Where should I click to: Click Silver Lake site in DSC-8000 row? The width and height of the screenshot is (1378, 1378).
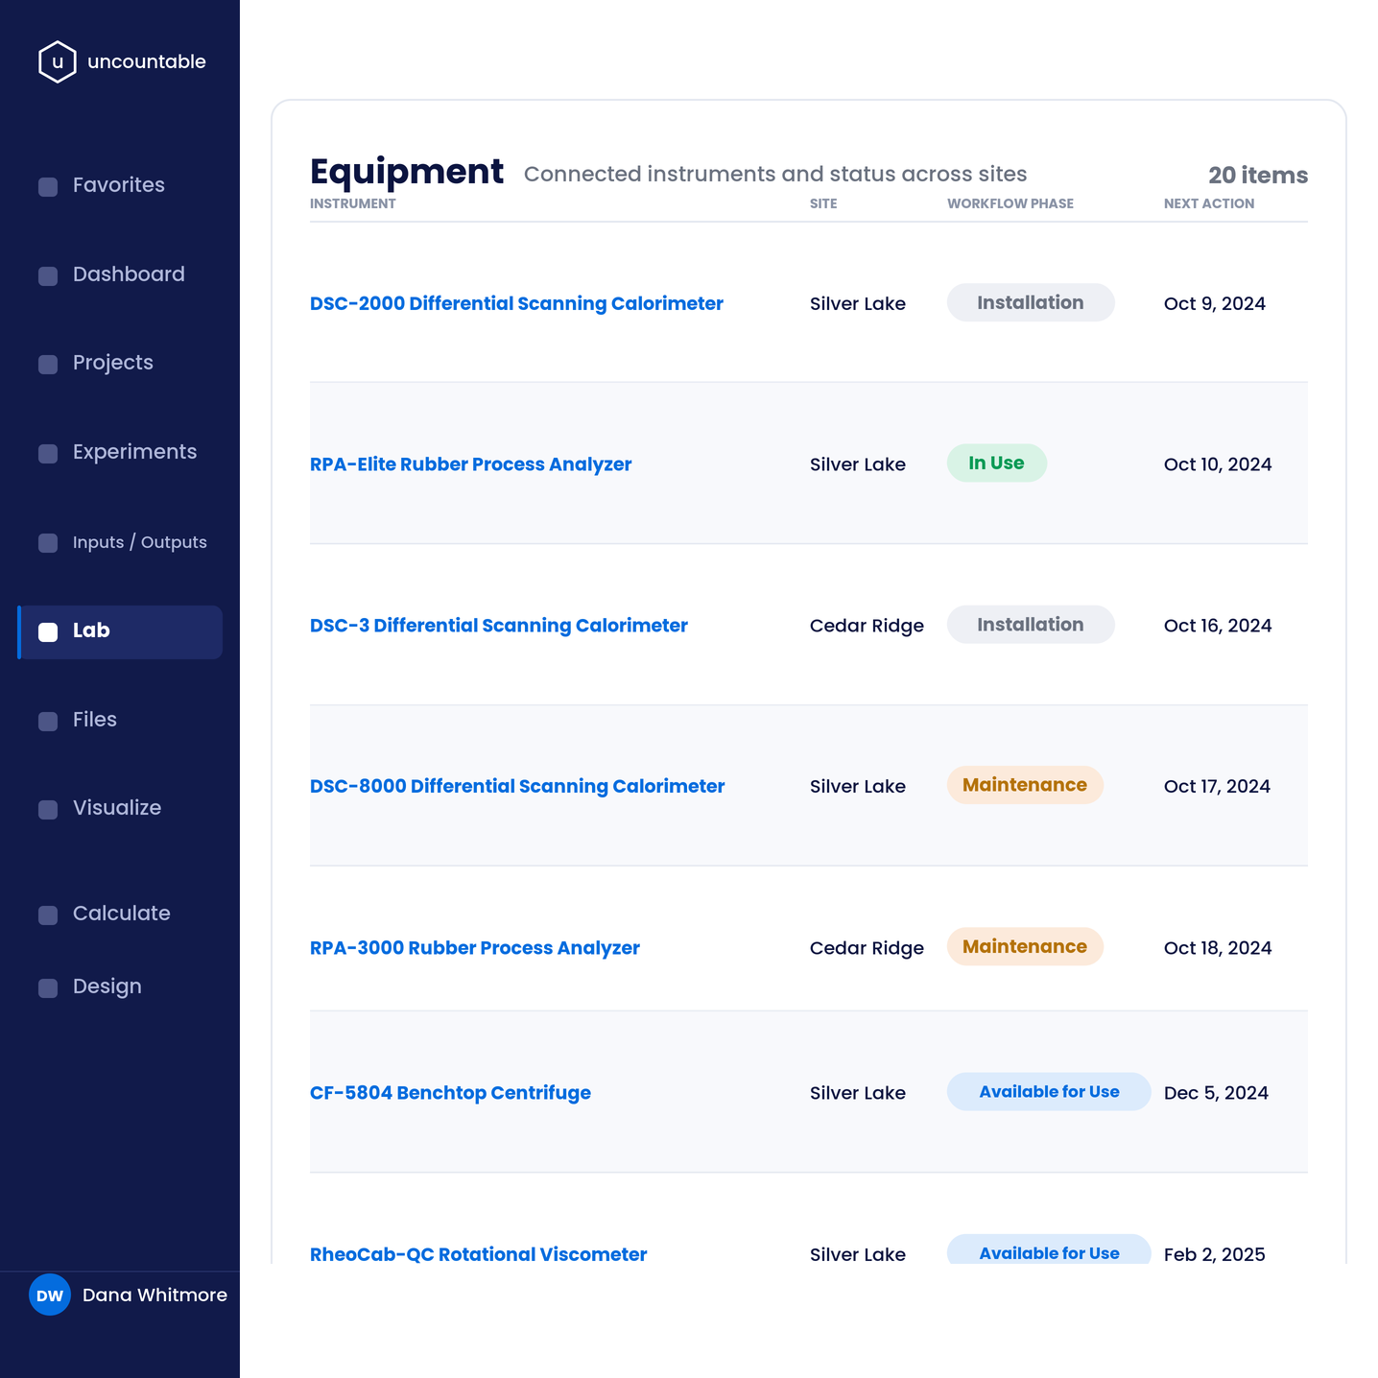tap(858, 786)
